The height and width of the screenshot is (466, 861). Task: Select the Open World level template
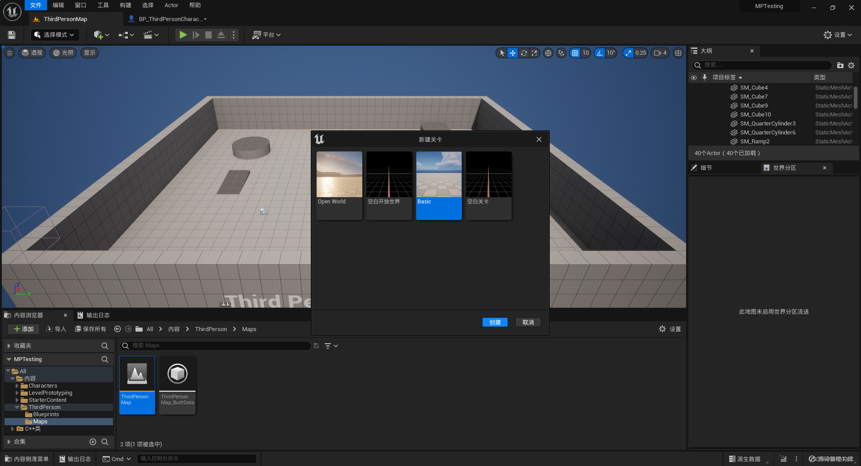(339, 185)
